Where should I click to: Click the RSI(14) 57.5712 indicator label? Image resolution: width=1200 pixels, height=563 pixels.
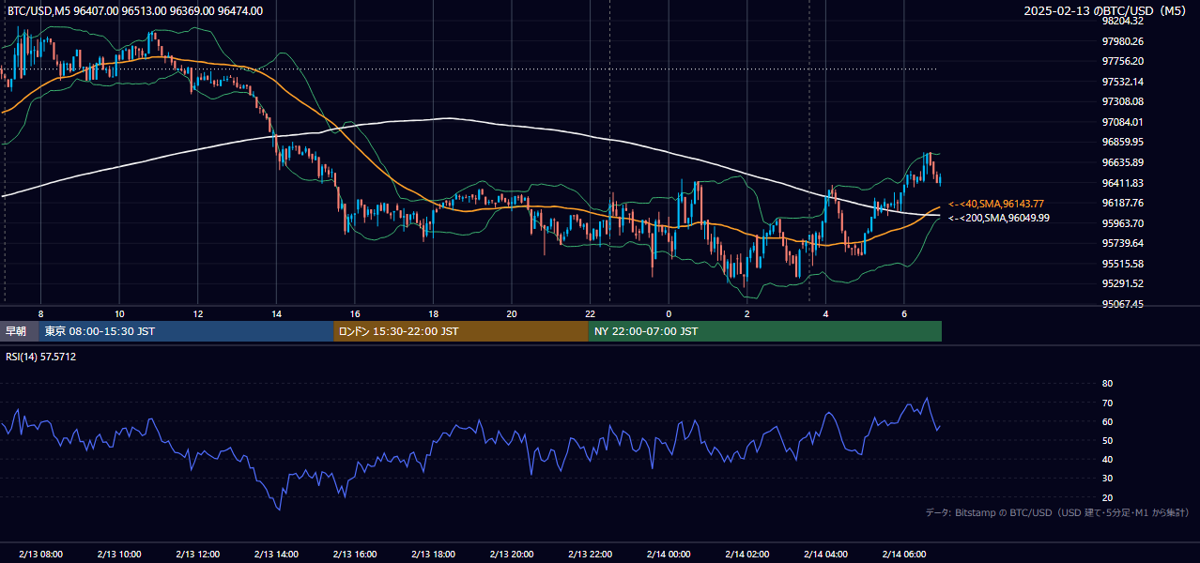41,357
